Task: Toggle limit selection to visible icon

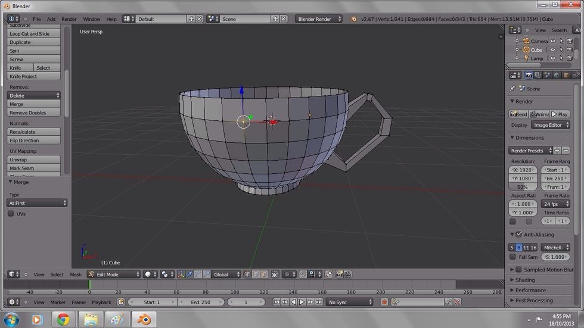Action: point(275,274)
